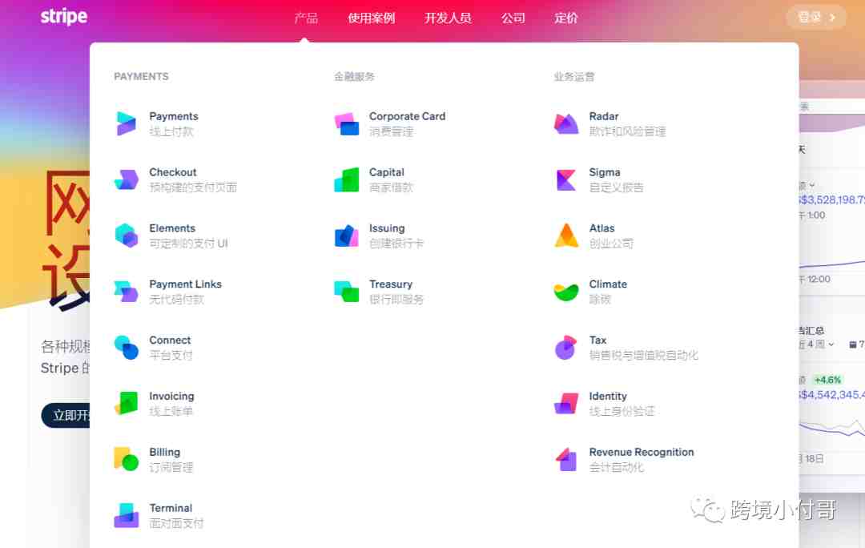The width and height of the screenshot is (865, 548).
Task: Go to Revenue Recognition
Action: coord(642,453)
